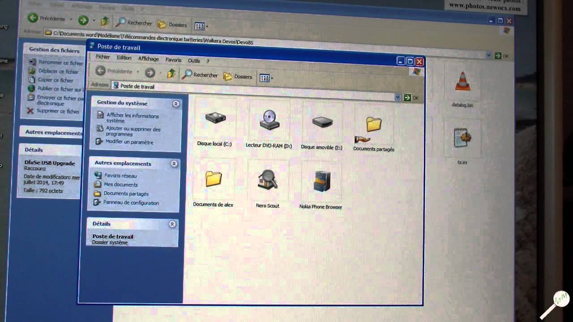Open Fichier menu in Poste de travail
This screenshot has height=322, width=573.
pos(103,57)
